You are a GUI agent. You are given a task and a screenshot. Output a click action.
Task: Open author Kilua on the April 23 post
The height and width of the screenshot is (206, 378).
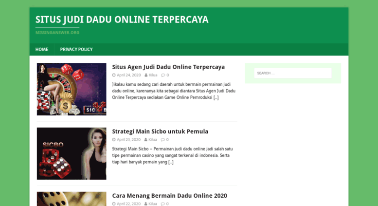[153, 139]
